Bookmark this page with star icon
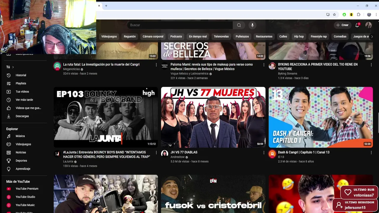The height and width of the screenshot is (213, 379). pyautogui.click(x=334, y=14)
